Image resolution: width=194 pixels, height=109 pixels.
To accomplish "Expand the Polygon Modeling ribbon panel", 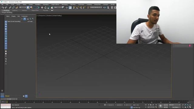I will pos(7,12).
